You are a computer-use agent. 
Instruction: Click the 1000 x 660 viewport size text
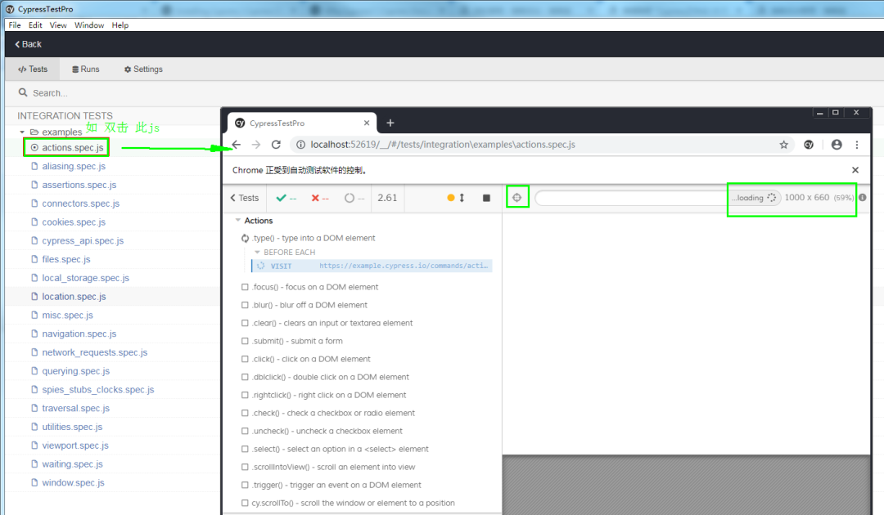(807, 198)
